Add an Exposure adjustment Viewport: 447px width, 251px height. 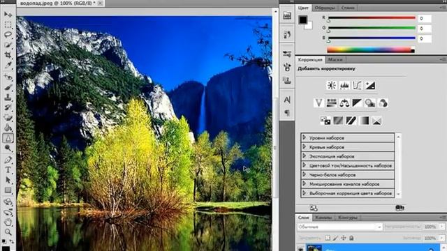[x=370, y=85]
